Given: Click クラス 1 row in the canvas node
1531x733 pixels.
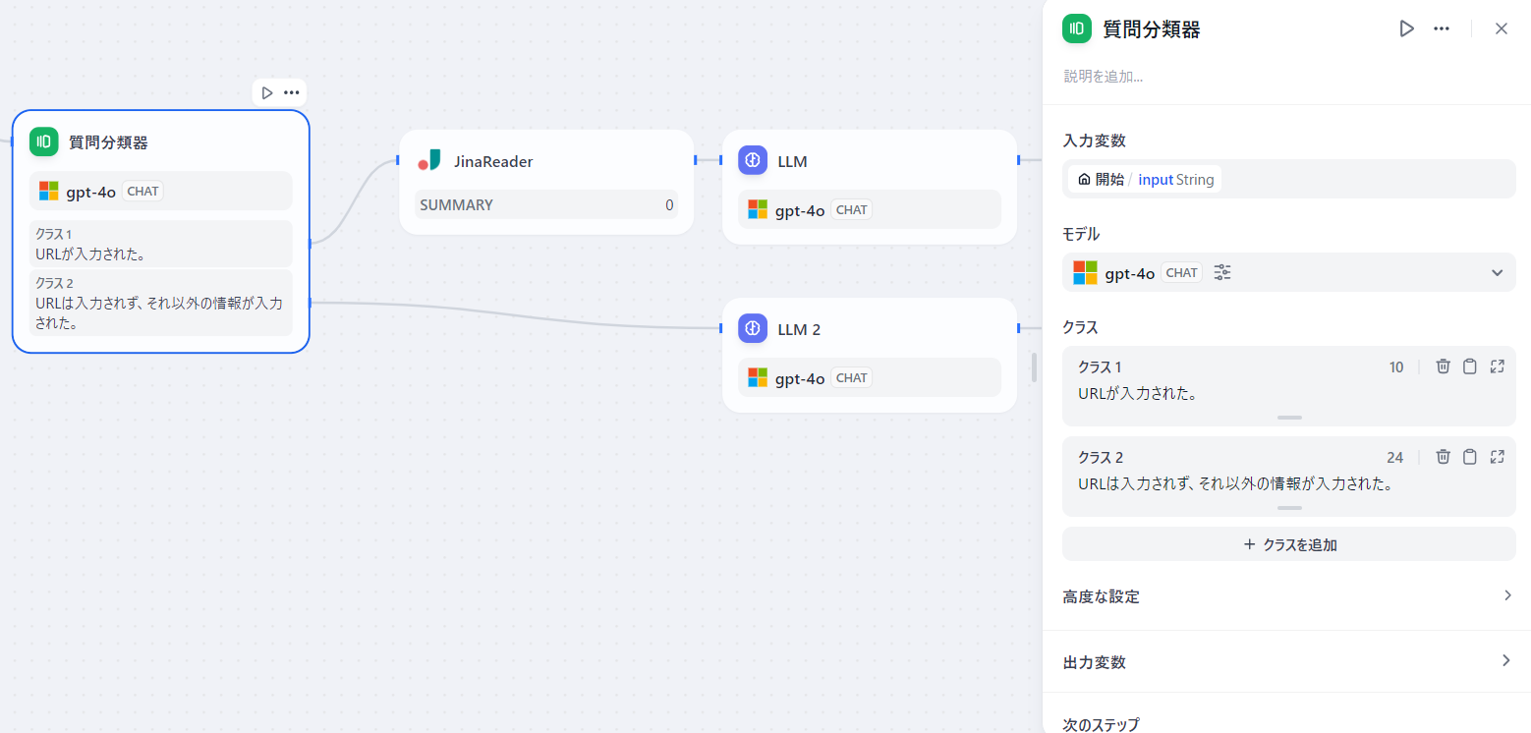Looking at the screenshot, I should [x=161, y=244].
